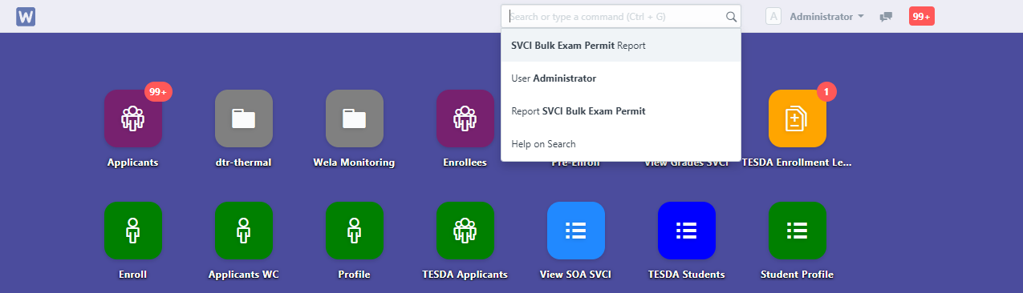The image size is (1023, 293).
Task: Open the Enrollees module icon
Action: click(x=465, y=118)
